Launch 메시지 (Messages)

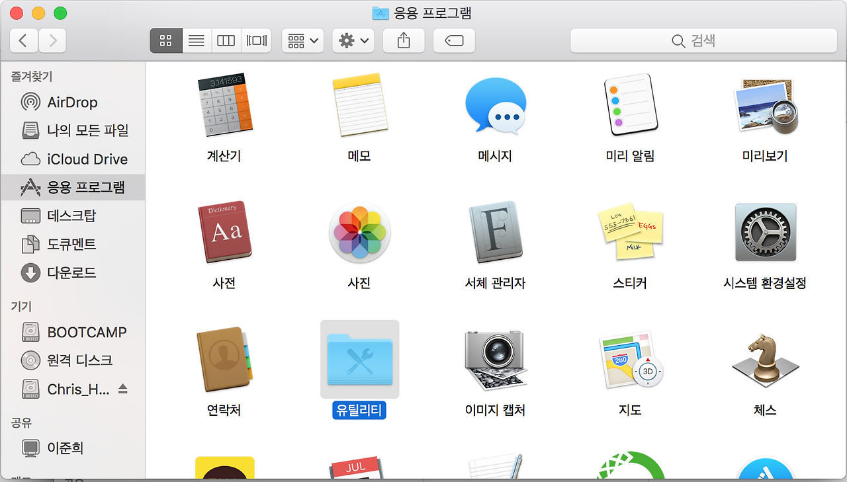pyautogui.click(x=495, y=106)
